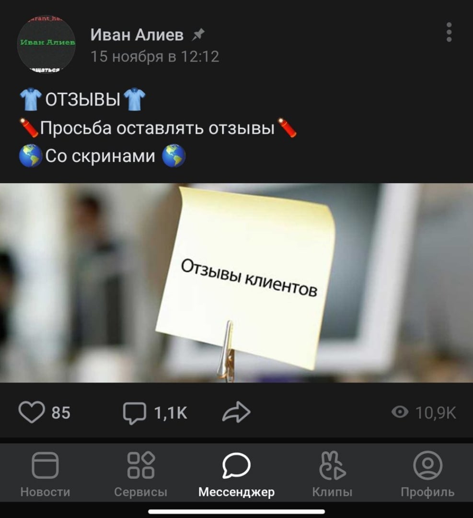Viewport: 473px width, 518px height.
Task: Share the post using arrow icon
Action: tap(236, 412)
